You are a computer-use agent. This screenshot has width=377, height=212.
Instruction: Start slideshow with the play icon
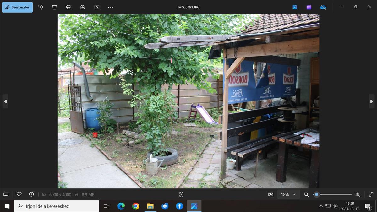[x=97, y=7]
